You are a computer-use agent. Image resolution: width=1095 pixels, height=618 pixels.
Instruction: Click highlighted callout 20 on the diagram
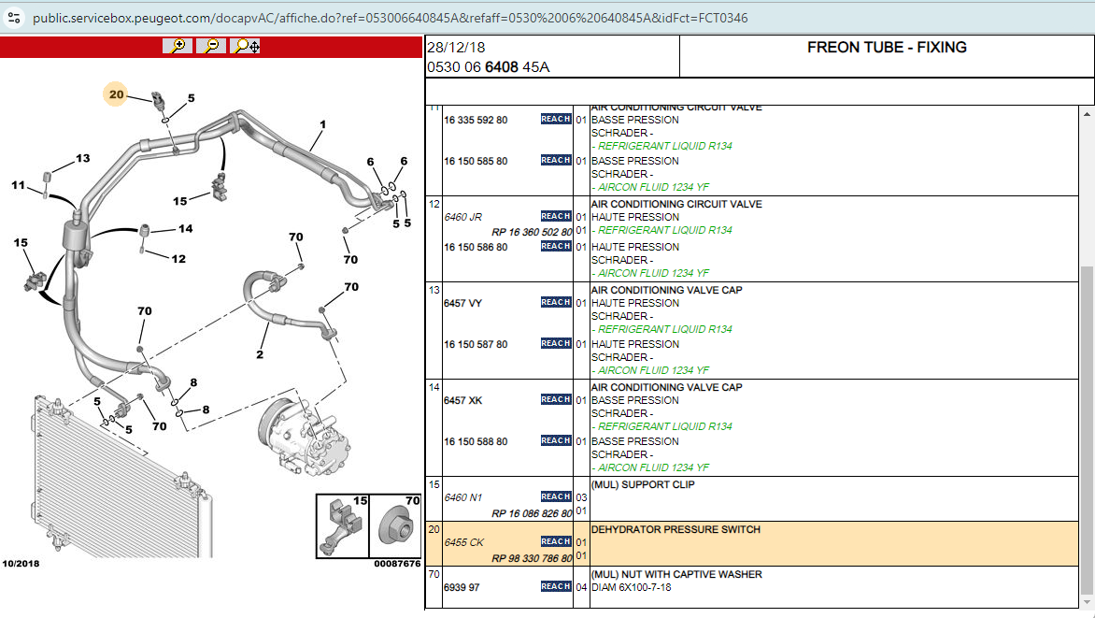click(116, 94)
